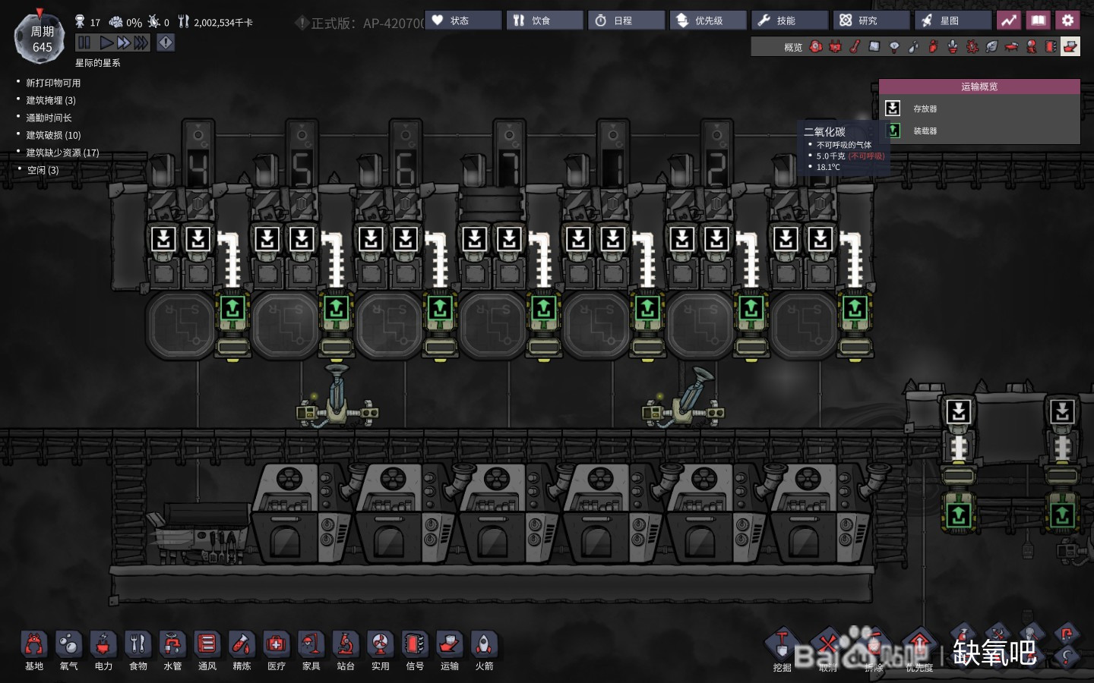Viewport: 1094px width, 683px height.
Task: Toggle the active Conveyor shipping overlay
Action: (1070, 47)
